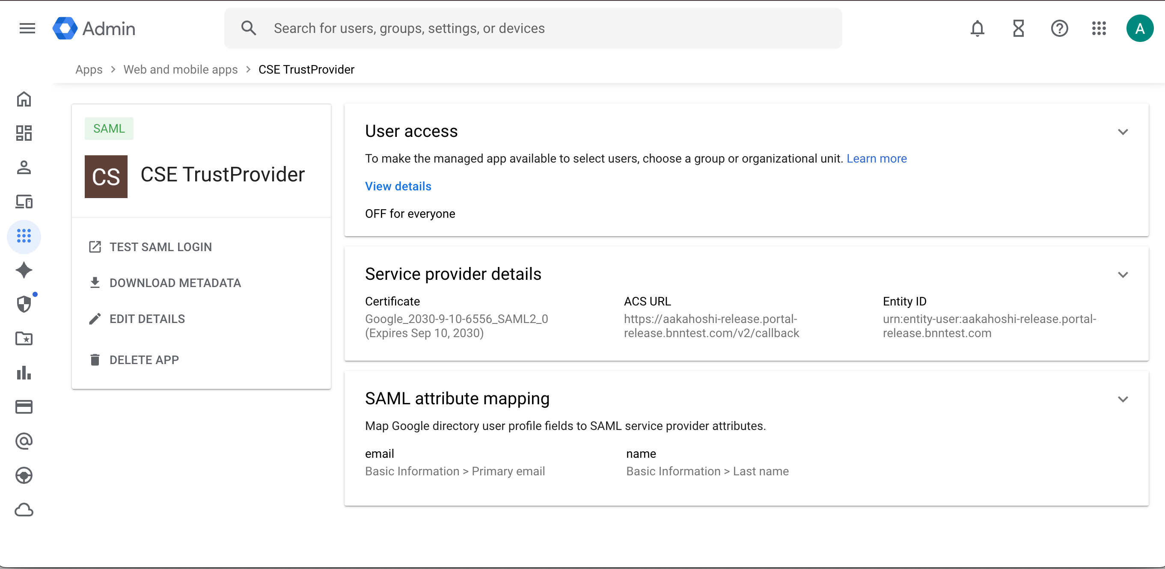This screenshot has width=1165, height=569.
Task: Click the notifications bell icon
Action: tap(977, 29)
